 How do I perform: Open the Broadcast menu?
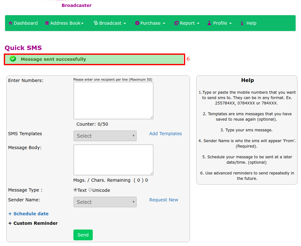tap(110, 23)
